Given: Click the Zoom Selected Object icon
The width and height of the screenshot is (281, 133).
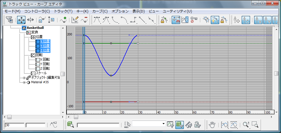Looking at the screenshot, I should (71, 125).
